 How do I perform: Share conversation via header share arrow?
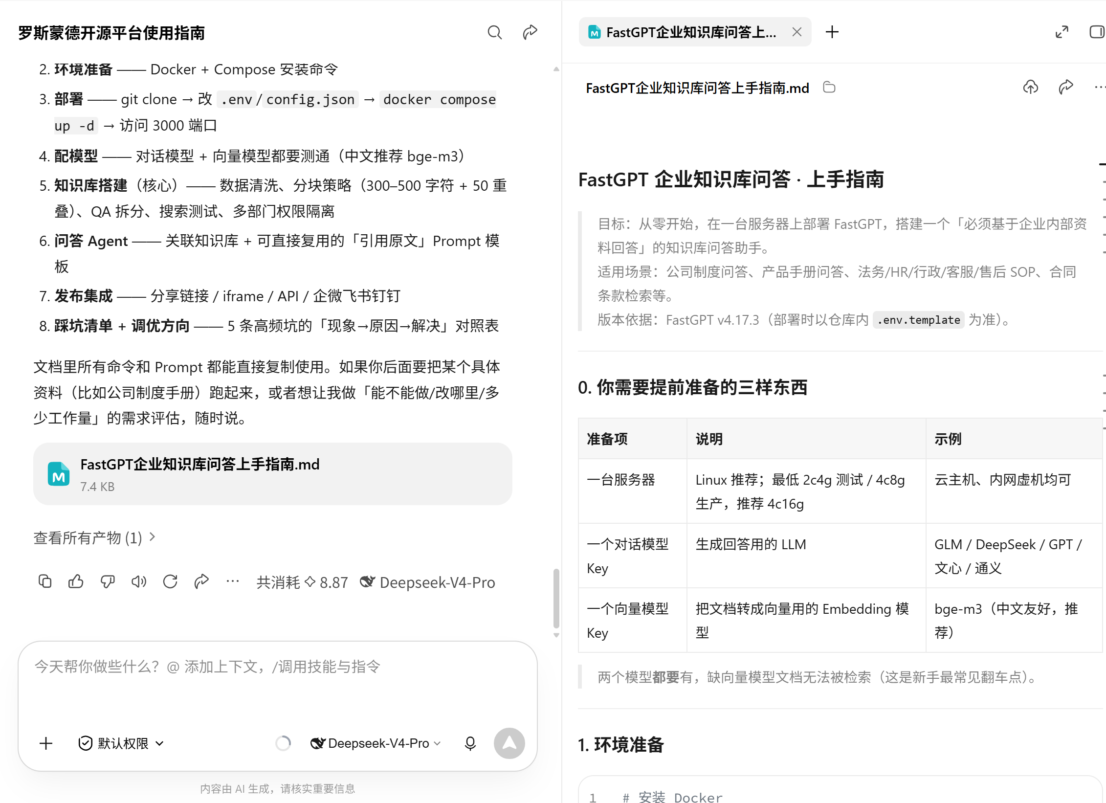pyautogui.click(x=530, y=32)
